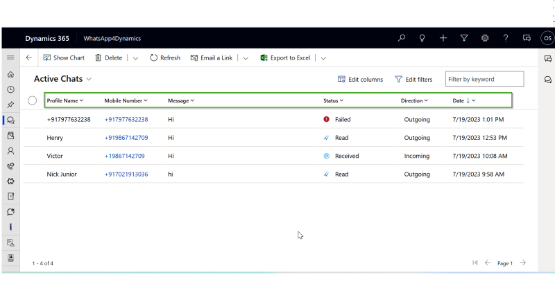Open Henry's mobile number +919867142709 link
555x293 pixels.
coord(126,138)
